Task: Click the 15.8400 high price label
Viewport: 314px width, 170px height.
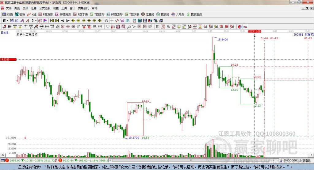Action: 223,40
